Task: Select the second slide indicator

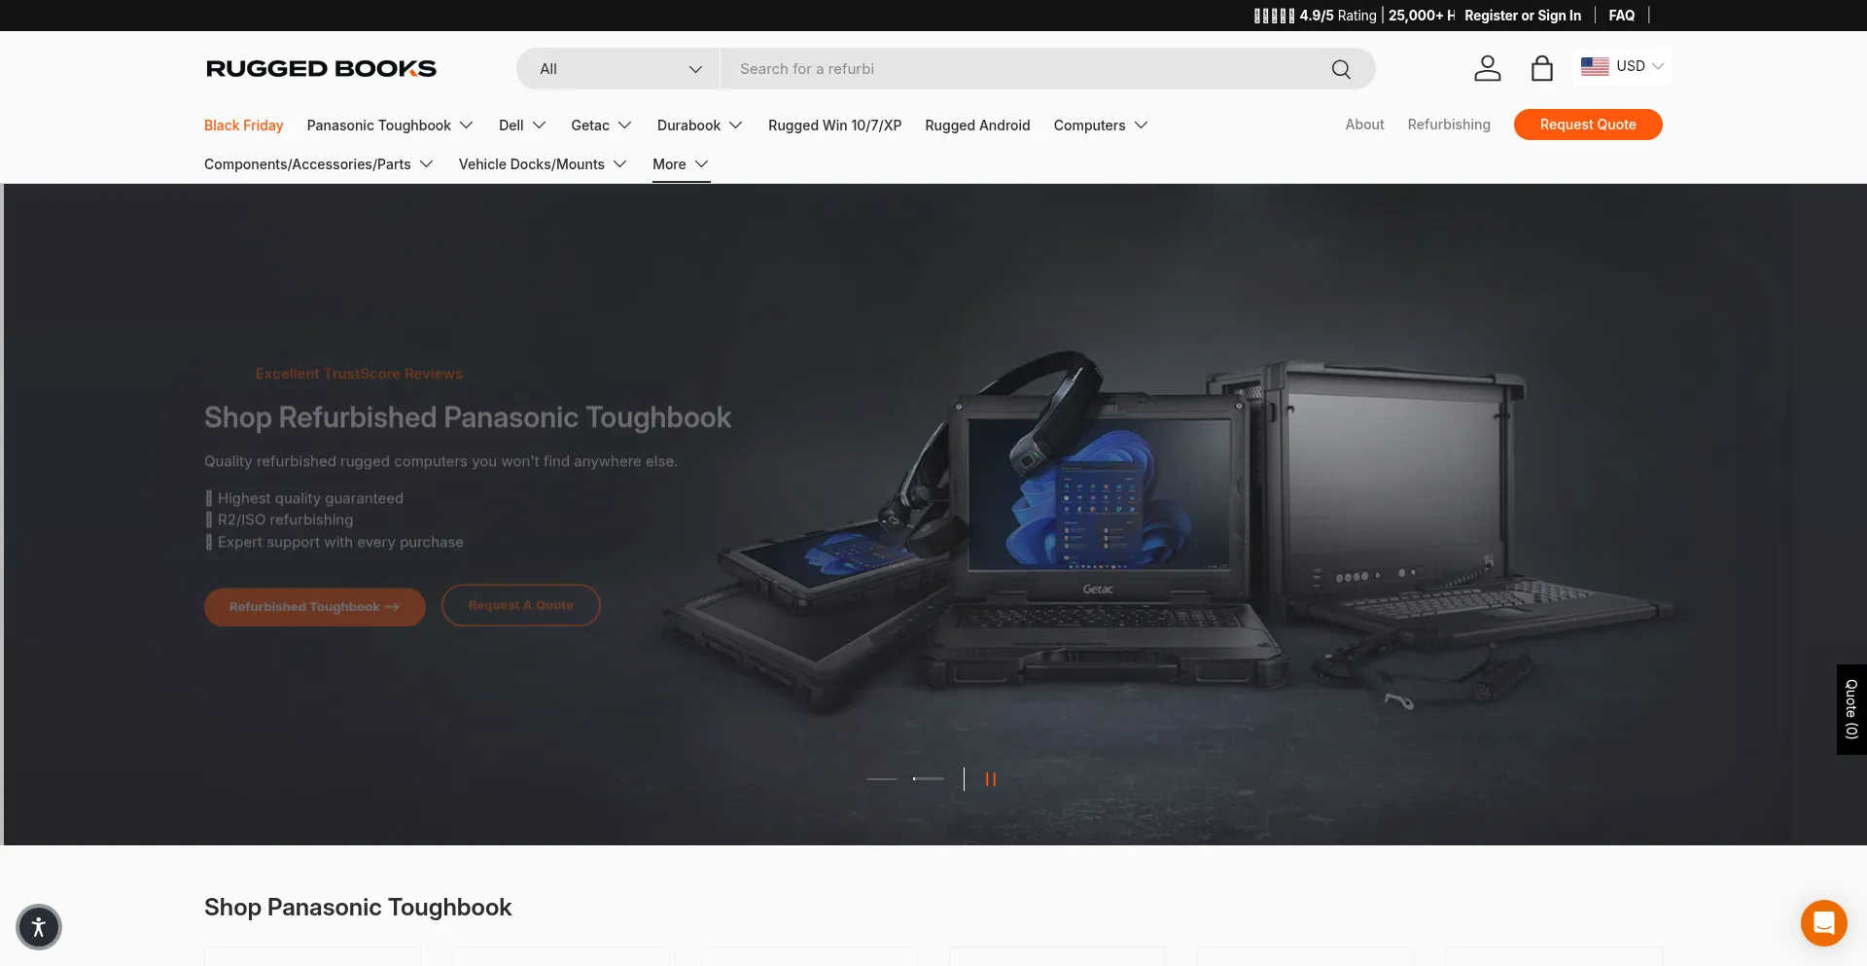Action: coord(929,779)
